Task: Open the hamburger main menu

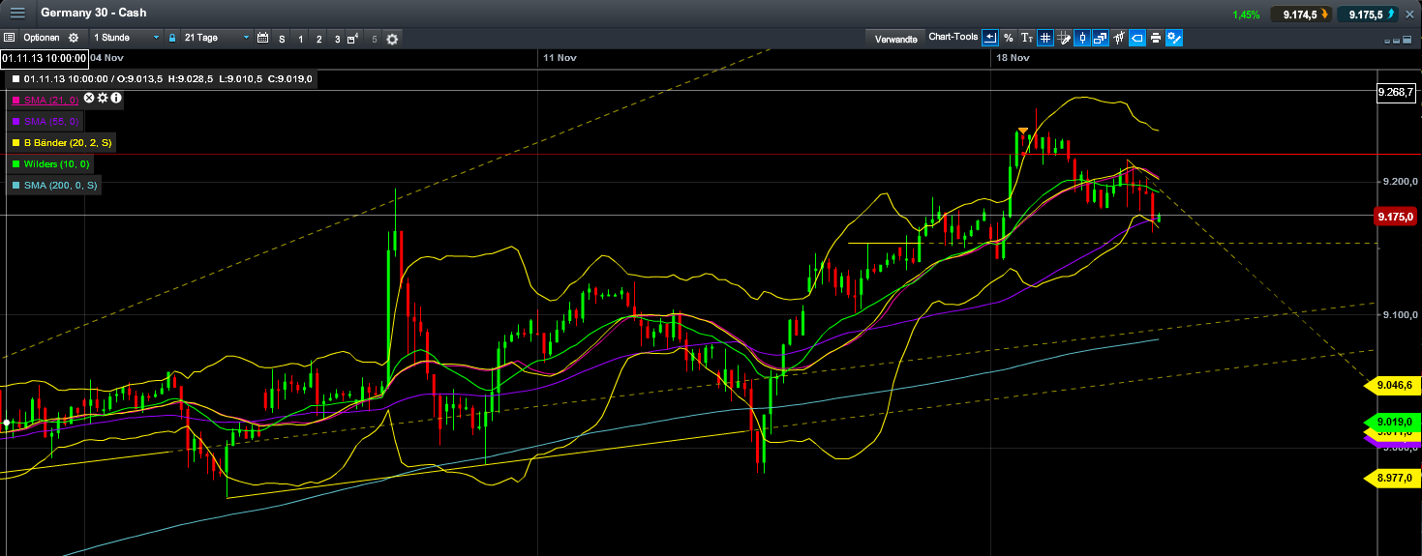Action: click(17, 13)
